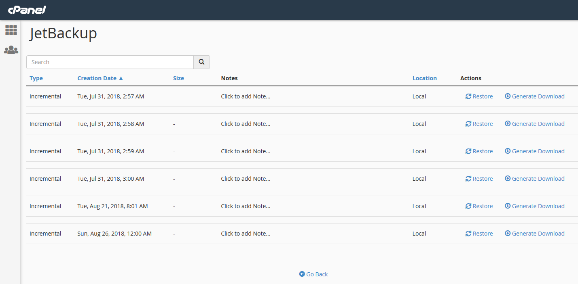This screenshot has width=578, height=284.
Task: Click Incremental type in Aug 26 row
Action: (45, 234)
